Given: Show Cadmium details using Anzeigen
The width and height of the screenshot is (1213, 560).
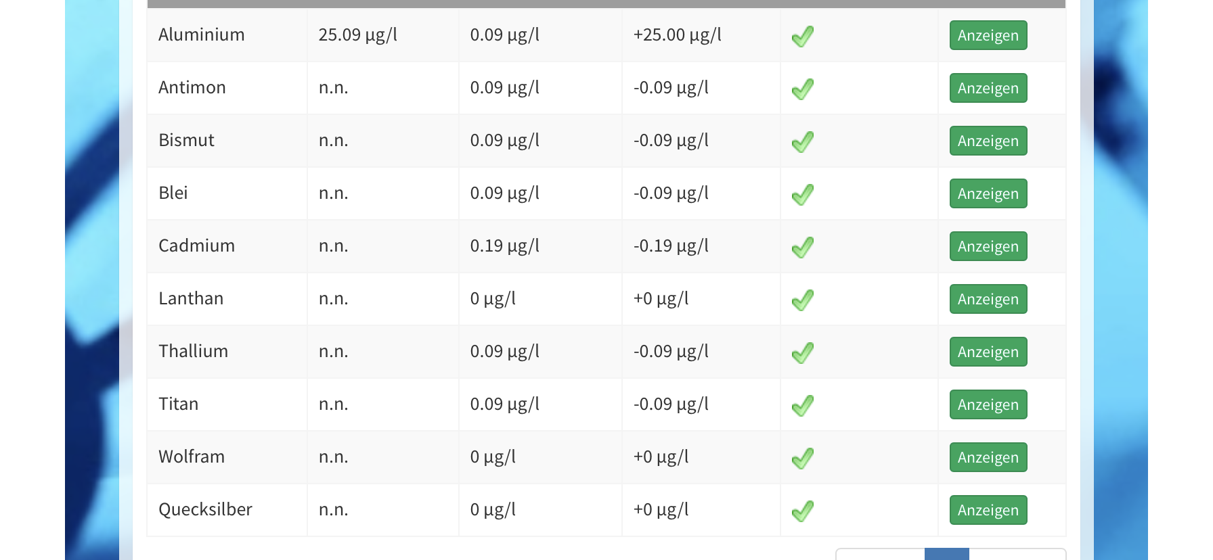Looking at the screenshot, I should (988, 246).
